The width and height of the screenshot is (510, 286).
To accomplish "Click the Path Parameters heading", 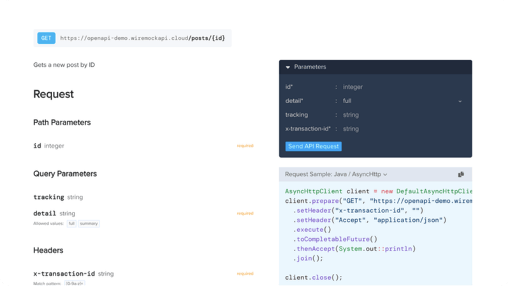I will (62, 123).
